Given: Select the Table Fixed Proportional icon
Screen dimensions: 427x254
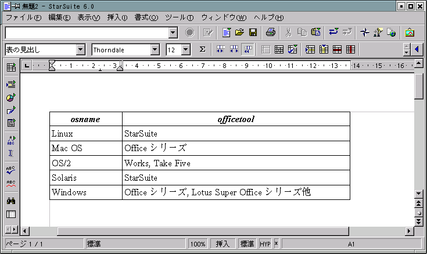Looking at the screenshot, I should point(234,49).
